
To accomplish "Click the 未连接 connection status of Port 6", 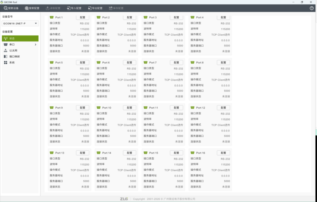I will click(x=132, y=96).
